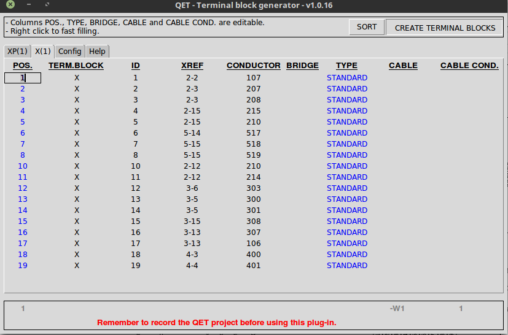Viewport: 508px width, 335px height.
Task: Click POS. value 5 in the table
Action: [x=23, y=122]
